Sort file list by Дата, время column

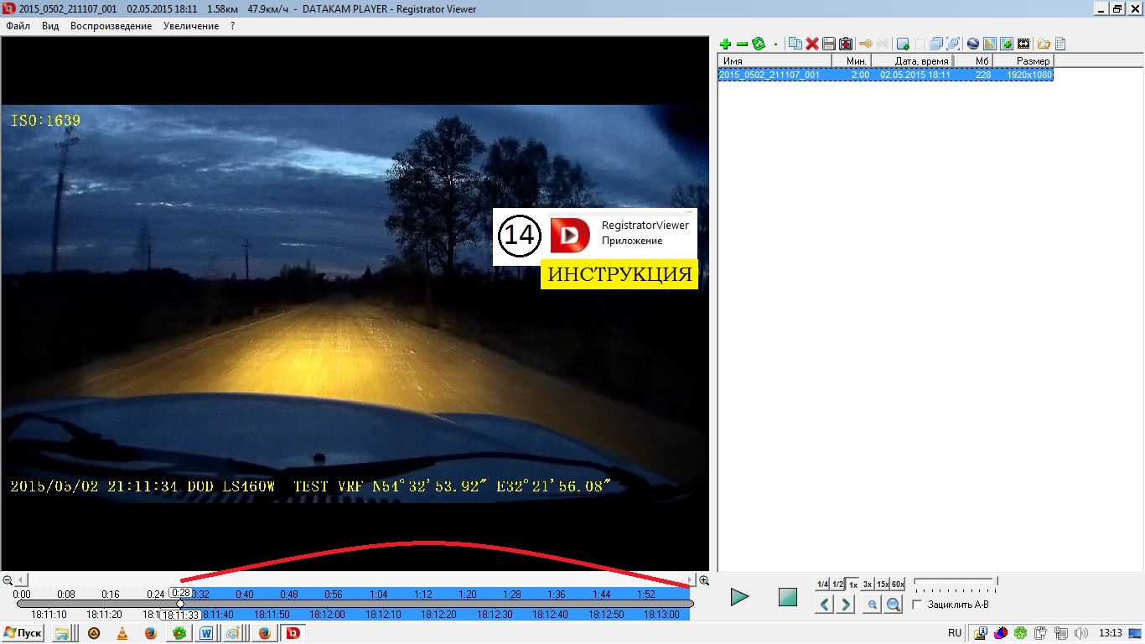pos(913,61)
